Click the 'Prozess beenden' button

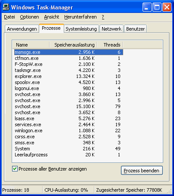point(142,171)
